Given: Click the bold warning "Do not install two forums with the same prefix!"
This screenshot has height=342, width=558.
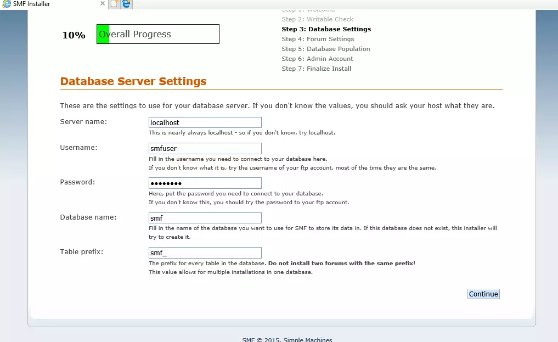Looking at the screenshot, I should click(342, 263).
